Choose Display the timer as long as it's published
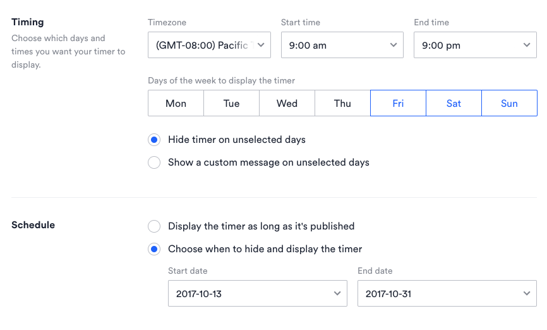This screenshot has height=330, width=547. (154, 226)
